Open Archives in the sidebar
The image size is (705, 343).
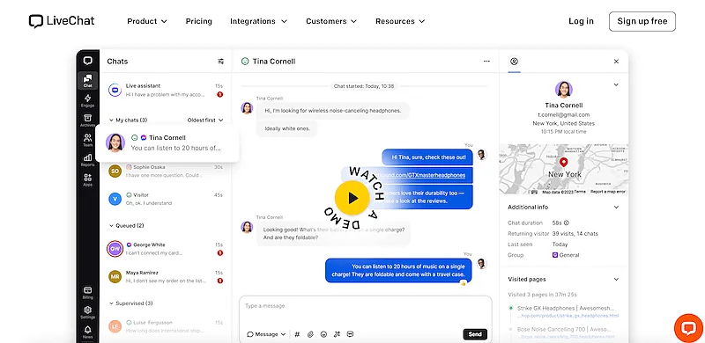click(x=87, y=120)
